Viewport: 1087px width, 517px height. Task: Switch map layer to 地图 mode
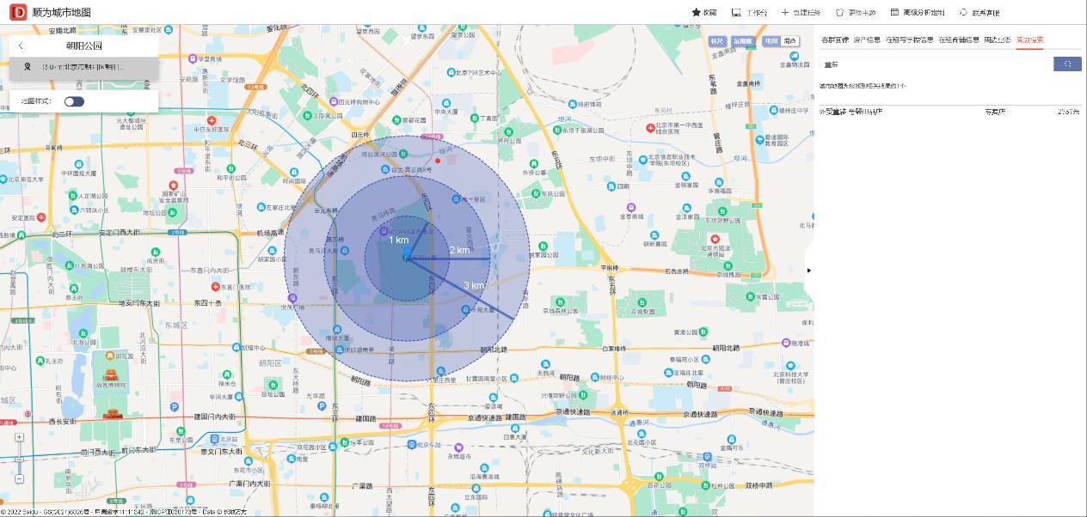click(x=771, y=41)
